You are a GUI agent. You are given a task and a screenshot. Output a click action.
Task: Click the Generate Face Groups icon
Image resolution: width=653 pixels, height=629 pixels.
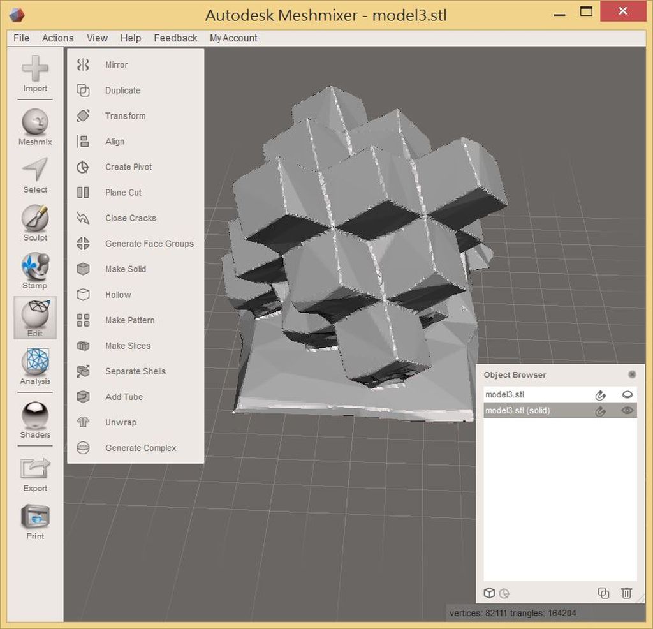pos(83,243)
